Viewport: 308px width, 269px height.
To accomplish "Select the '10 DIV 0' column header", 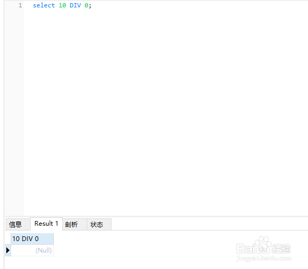I will pyautogui.click(x=32, y=239).
